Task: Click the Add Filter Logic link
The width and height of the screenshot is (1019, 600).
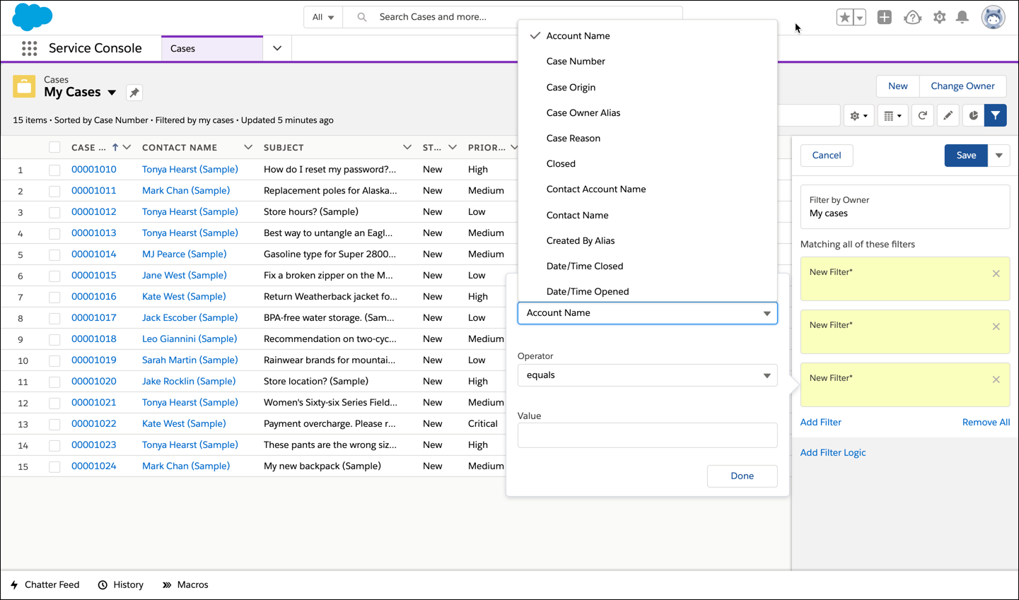Action: click(x=833, y=453)
